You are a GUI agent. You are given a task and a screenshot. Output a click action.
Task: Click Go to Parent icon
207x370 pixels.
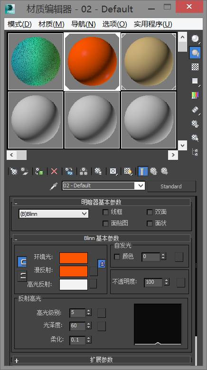[154, 171]
